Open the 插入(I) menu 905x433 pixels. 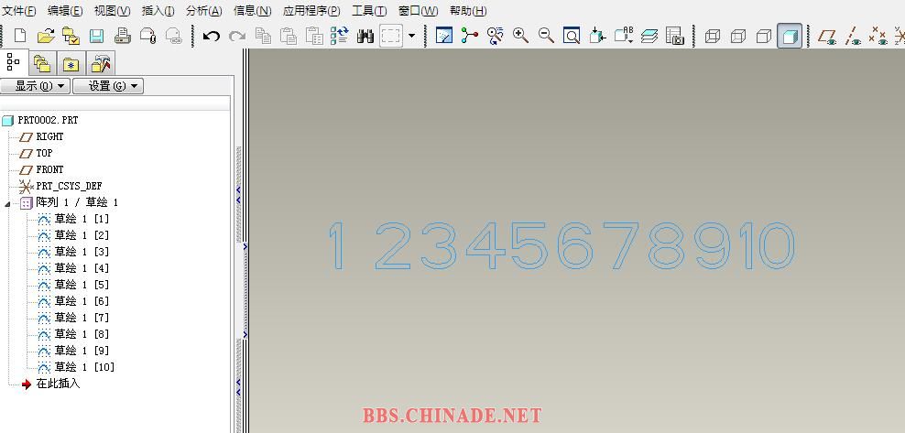click(x=158, y=11)
